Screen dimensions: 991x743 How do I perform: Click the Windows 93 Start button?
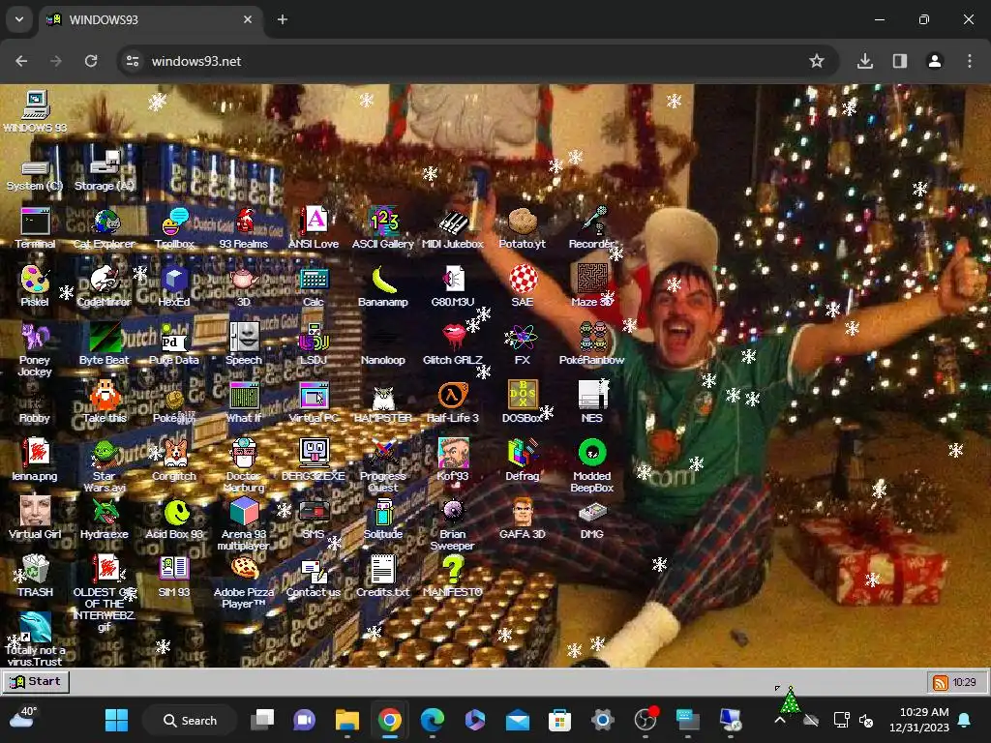coord(36,682)
